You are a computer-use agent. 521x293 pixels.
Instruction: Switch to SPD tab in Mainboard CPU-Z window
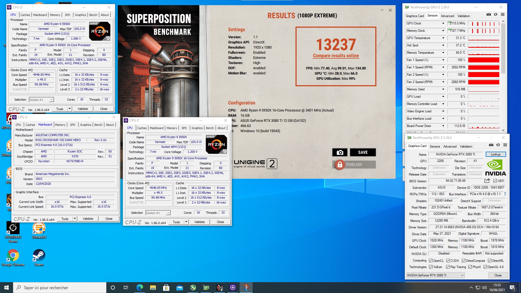tap(72, 125)
